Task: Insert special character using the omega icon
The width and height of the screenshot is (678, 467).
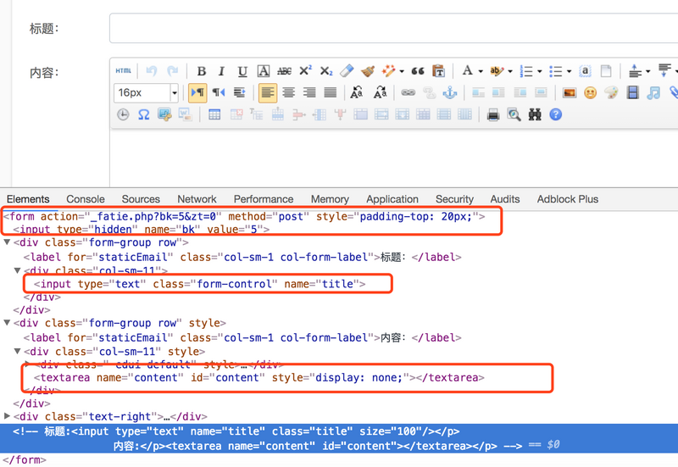Action: [x=143, y=114]
